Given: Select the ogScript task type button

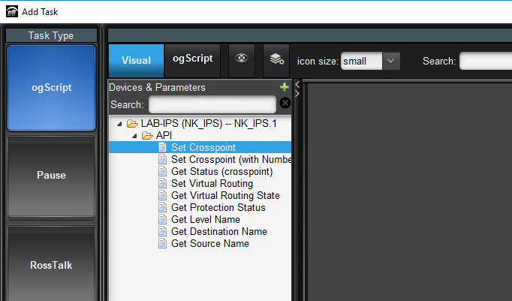Looking at the screenshot, I should [51, 87].
